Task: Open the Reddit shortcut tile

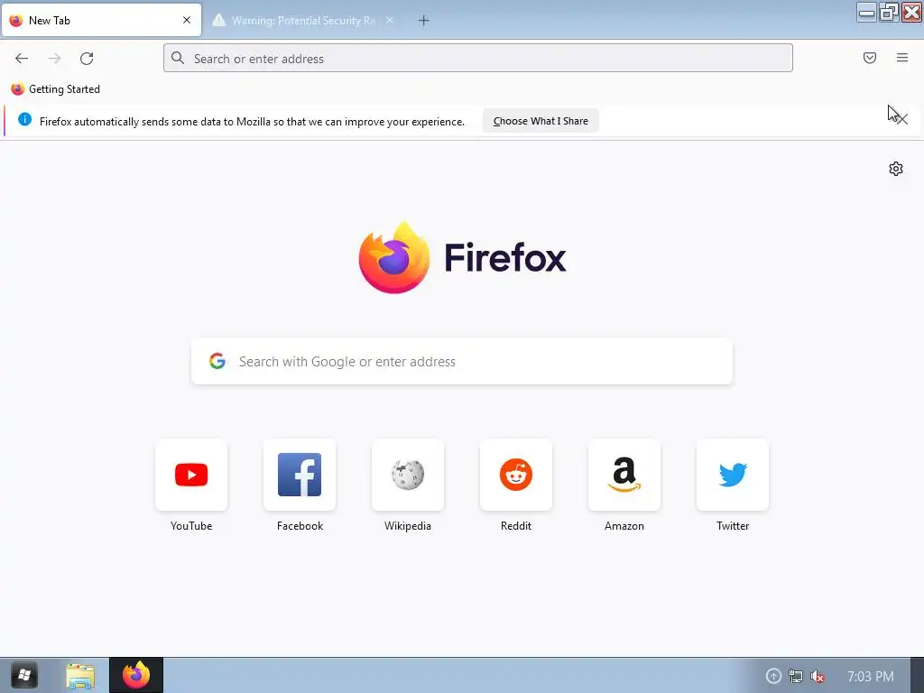Action: [x=516, y=475]
